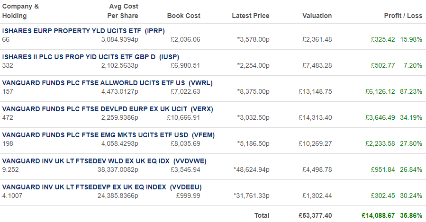Open the VVDEEU fund holding link
426x222 pixels.
102,187
